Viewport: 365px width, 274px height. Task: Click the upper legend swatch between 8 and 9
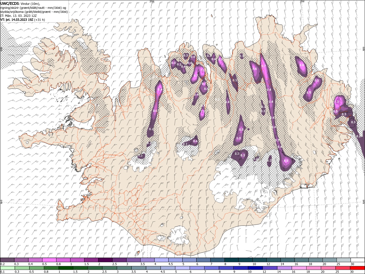231,260
